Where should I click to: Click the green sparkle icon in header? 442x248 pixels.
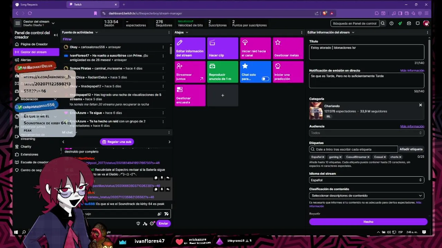click(x=400, y=23)
